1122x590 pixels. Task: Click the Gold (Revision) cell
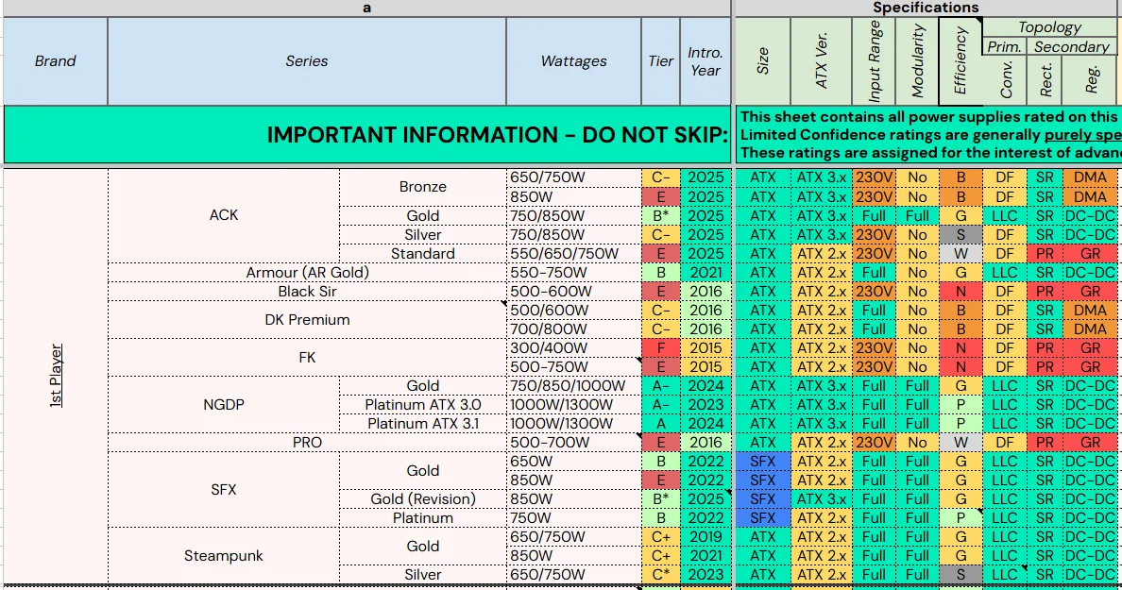click(423, 499)
